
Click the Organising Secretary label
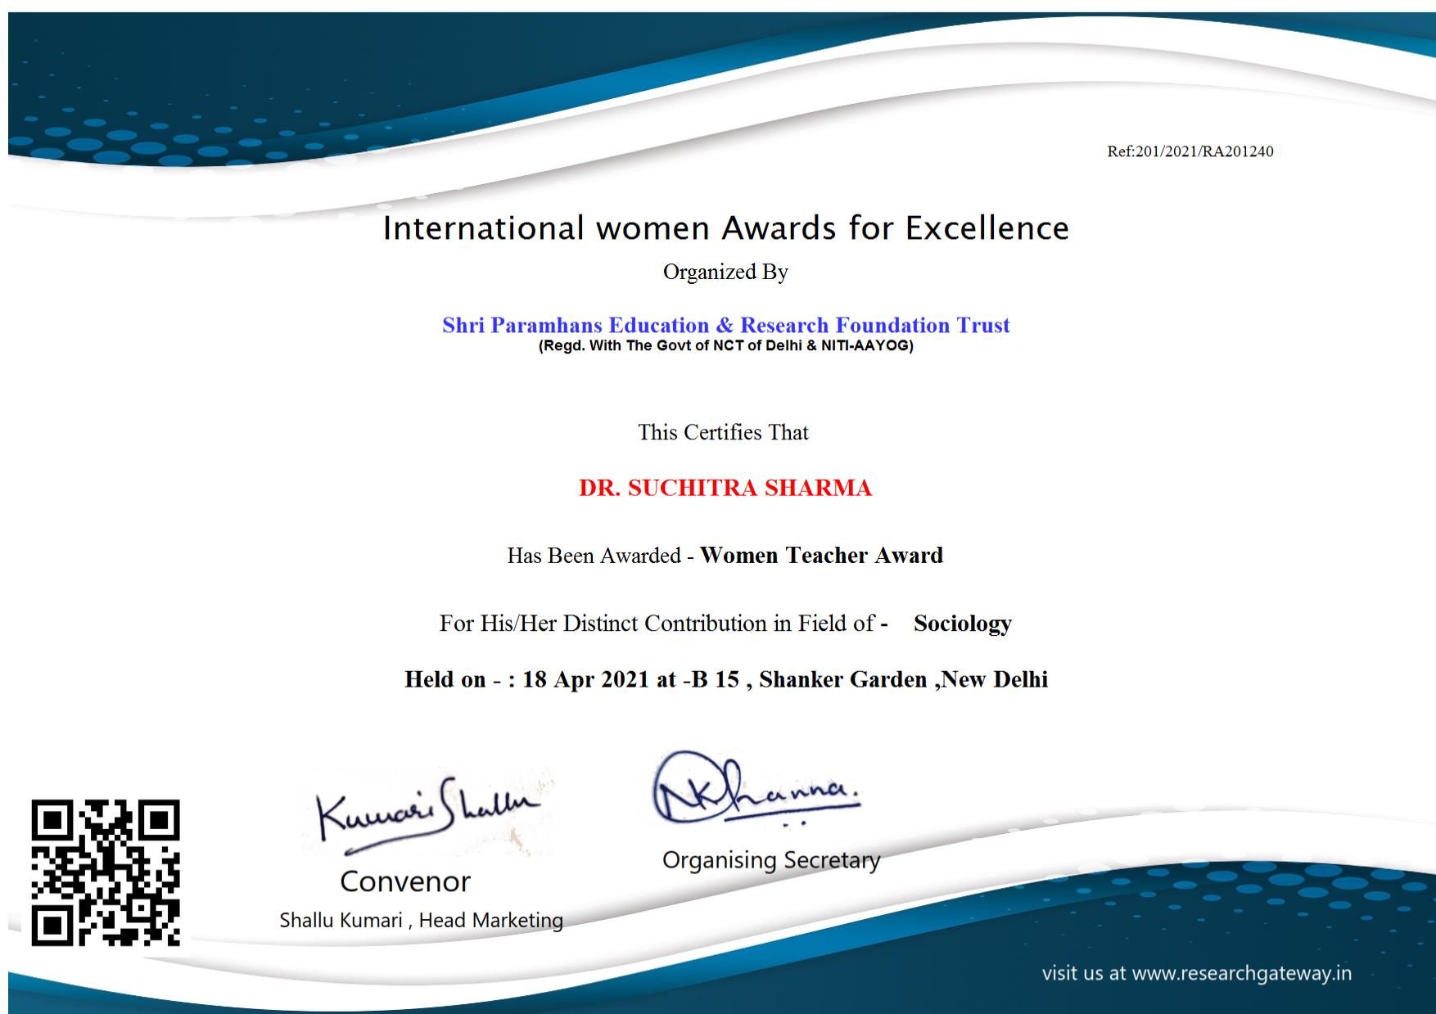click(770, 860)
